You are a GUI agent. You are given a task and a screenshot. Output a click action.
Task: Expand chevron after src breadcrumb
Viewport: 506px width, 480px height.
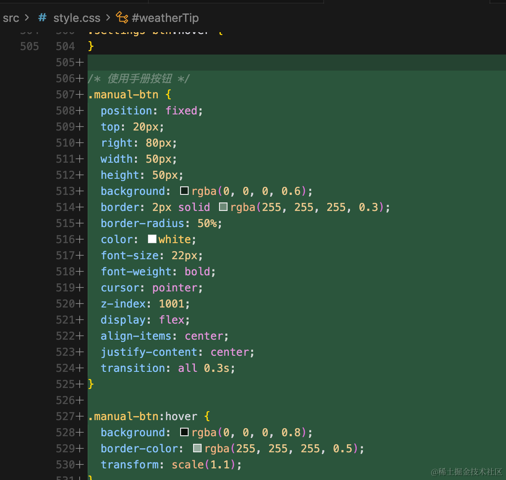pyautogui.click(x=27, y=18)
